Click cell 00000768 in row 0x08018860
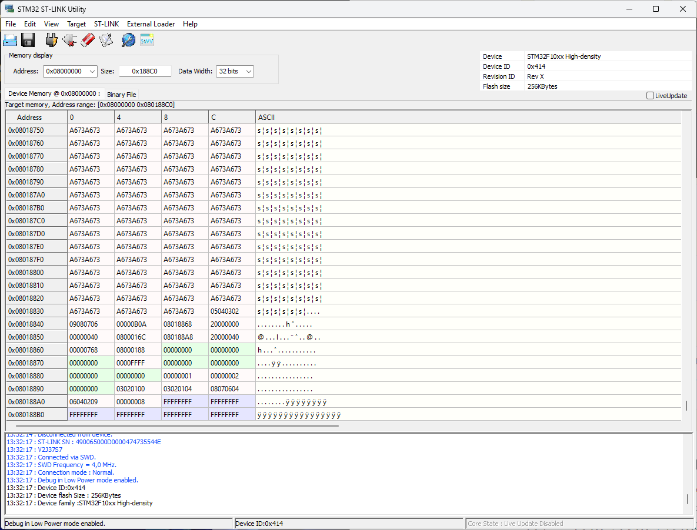The height and width of the screenshot is (530, 697). coord(91,350)
